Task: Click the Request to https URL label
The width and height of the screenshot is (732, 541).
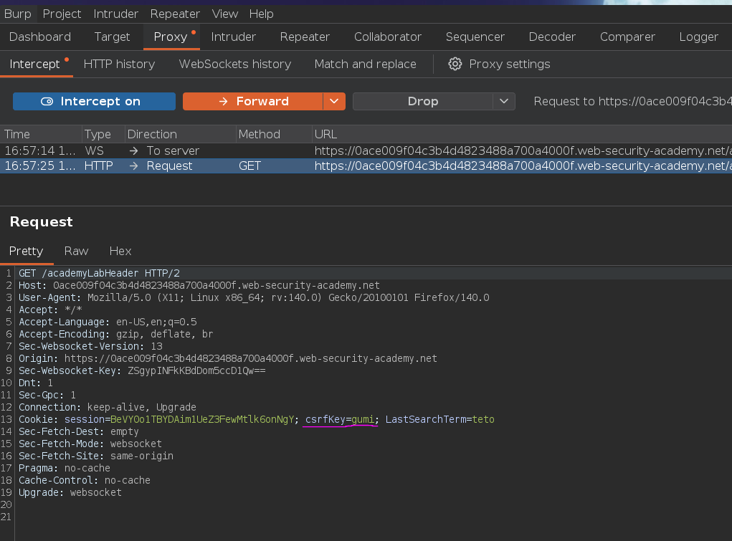Action: pyautogui.click(x=632, y=101)
